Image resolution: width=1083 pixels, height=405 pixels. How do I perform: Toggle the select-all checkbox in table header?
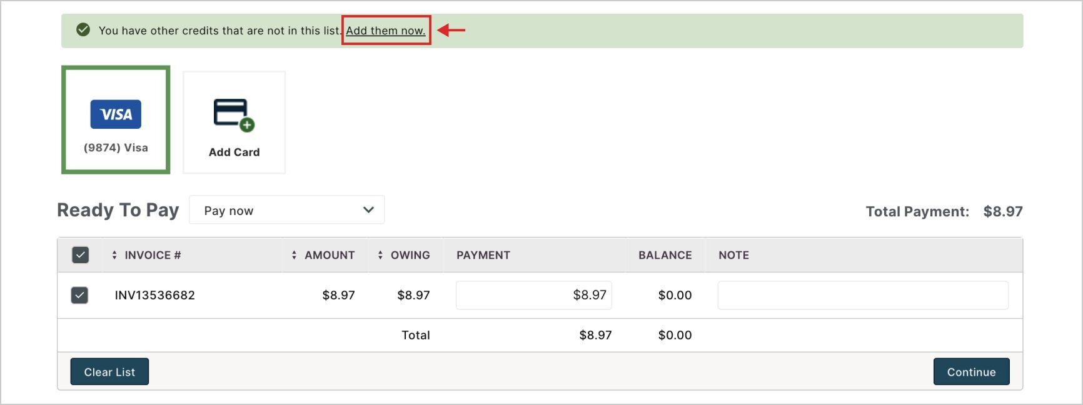(x=81, y=255)
